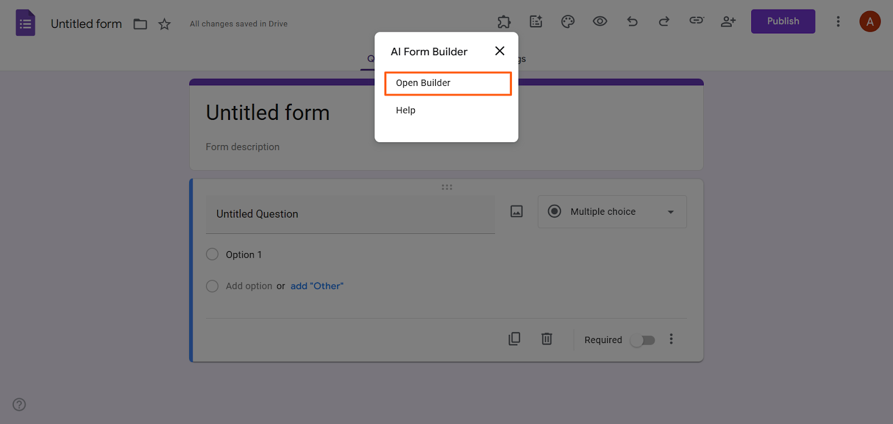The width and height of the screenshot is (893, 424).
Task: Duplicate the question icon
Action: pos(515,339)
